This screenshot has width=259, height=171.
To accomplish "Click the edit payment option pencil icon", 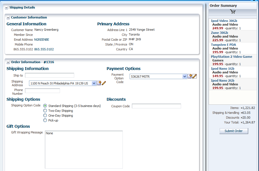I will click(x=194, y=76).
